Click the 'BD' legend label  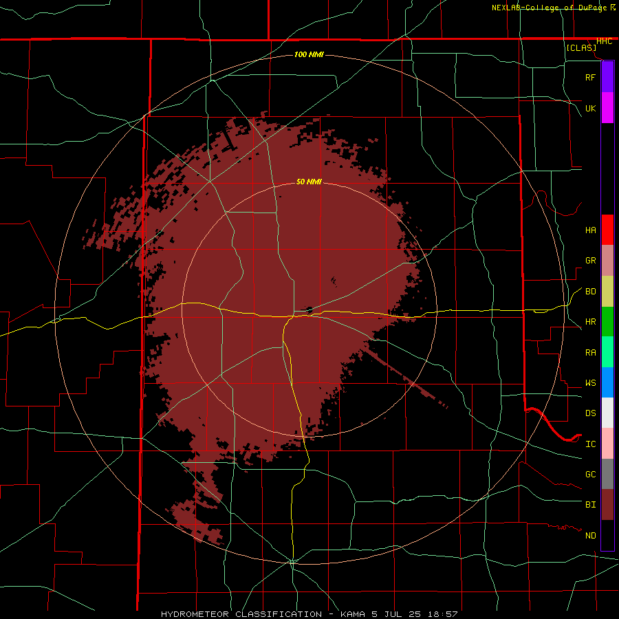coord(590,292)
